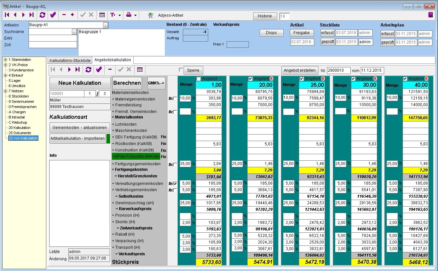
Task: Click the plus icon to add record
Action: 72,15
